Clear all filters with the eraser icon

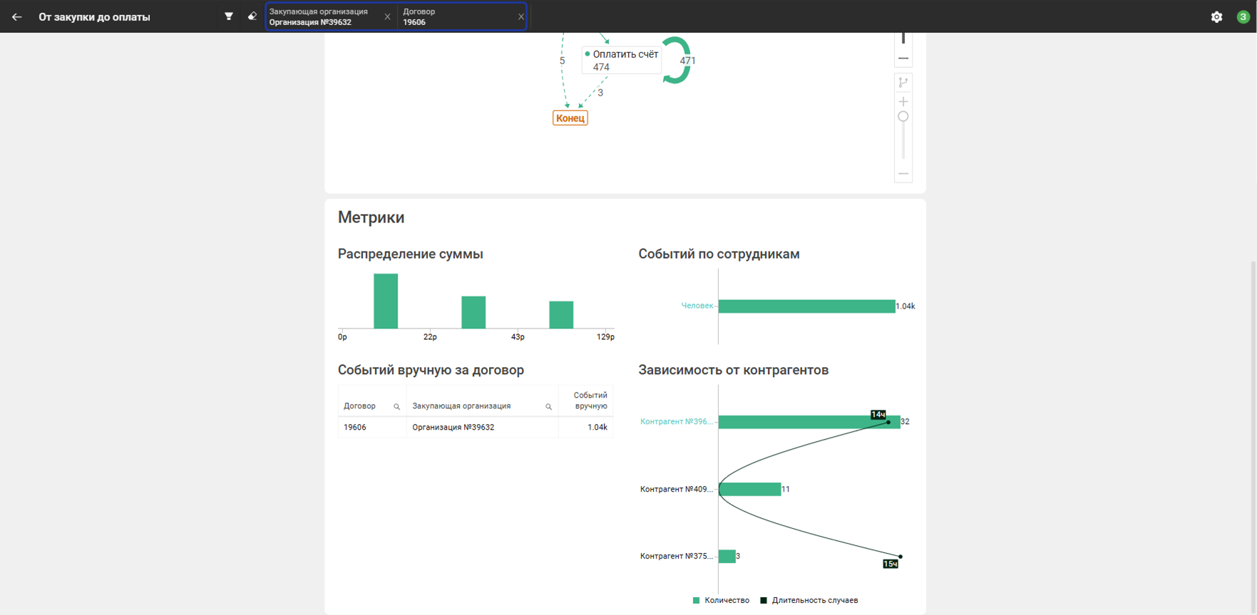pyautogui.click(x=252, y=16)
